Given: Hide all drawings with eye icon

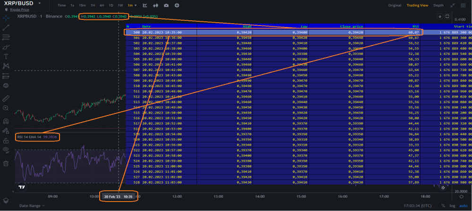Looking at the screenshot, I should (6, 150).
